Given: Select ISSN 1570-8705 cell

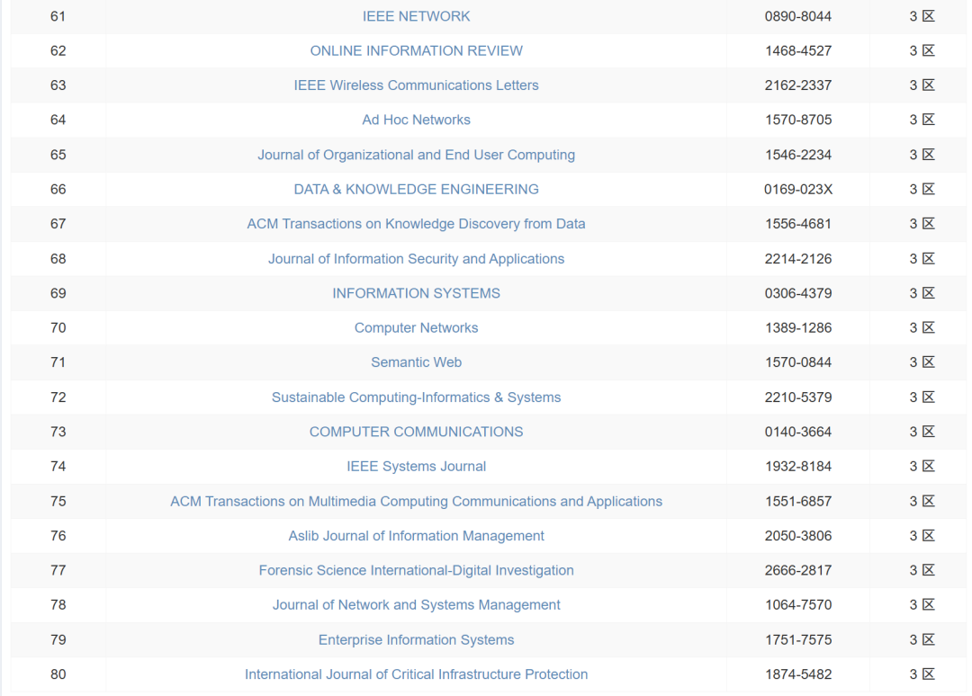Looking at the screenshot, I should click(797, 120).
